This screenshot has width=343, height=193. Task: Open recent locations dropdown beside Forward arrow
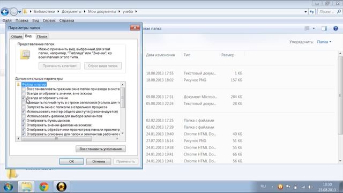coord(20,12)
